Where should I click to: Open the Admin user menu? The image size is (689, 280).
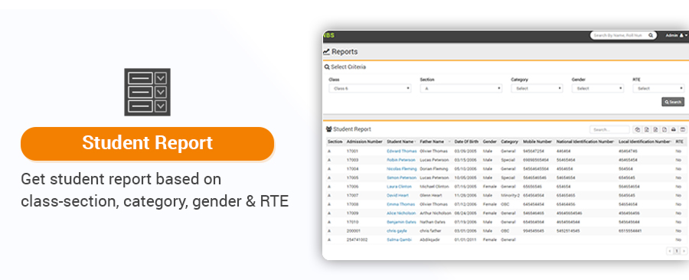(676, 35)
